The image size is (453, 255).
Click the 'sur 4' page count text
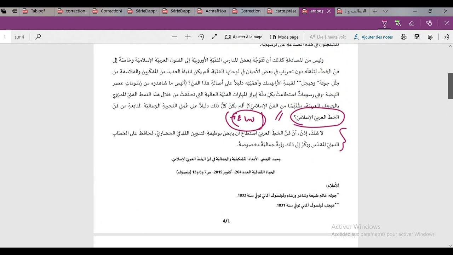pos(19,37)
